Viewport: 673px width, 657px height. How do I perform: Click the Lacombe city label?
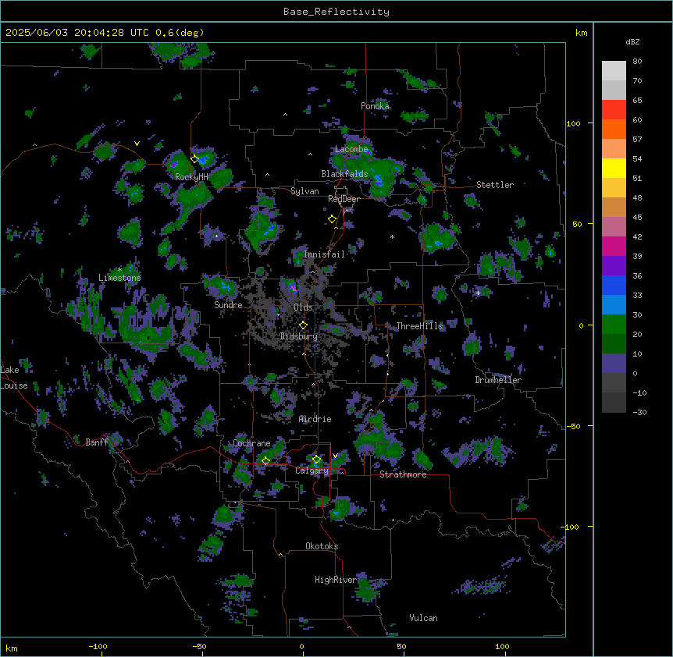351,149
